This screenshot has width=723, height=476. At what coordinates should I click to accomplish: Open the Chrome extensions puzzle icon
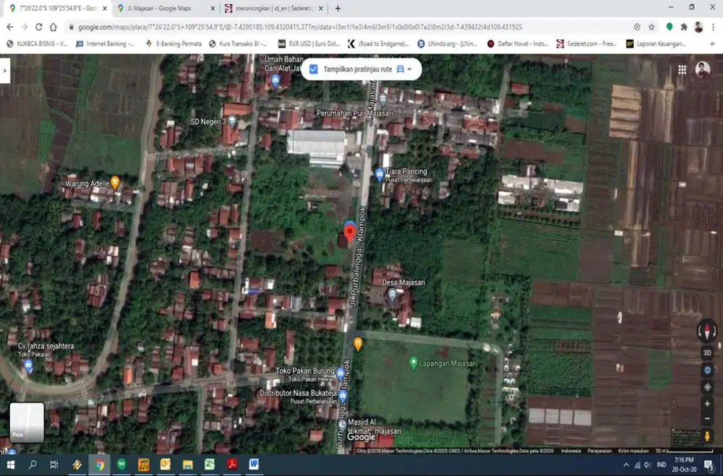click(x=684, y=27)
